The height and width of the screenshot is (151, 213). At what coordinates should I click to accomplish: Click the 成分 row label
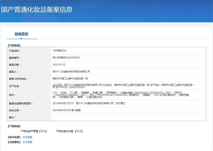(x=12, y=95)
